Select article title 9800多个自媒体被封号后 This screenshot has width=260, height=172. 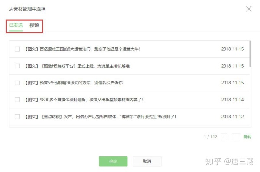tap(63, 100)
